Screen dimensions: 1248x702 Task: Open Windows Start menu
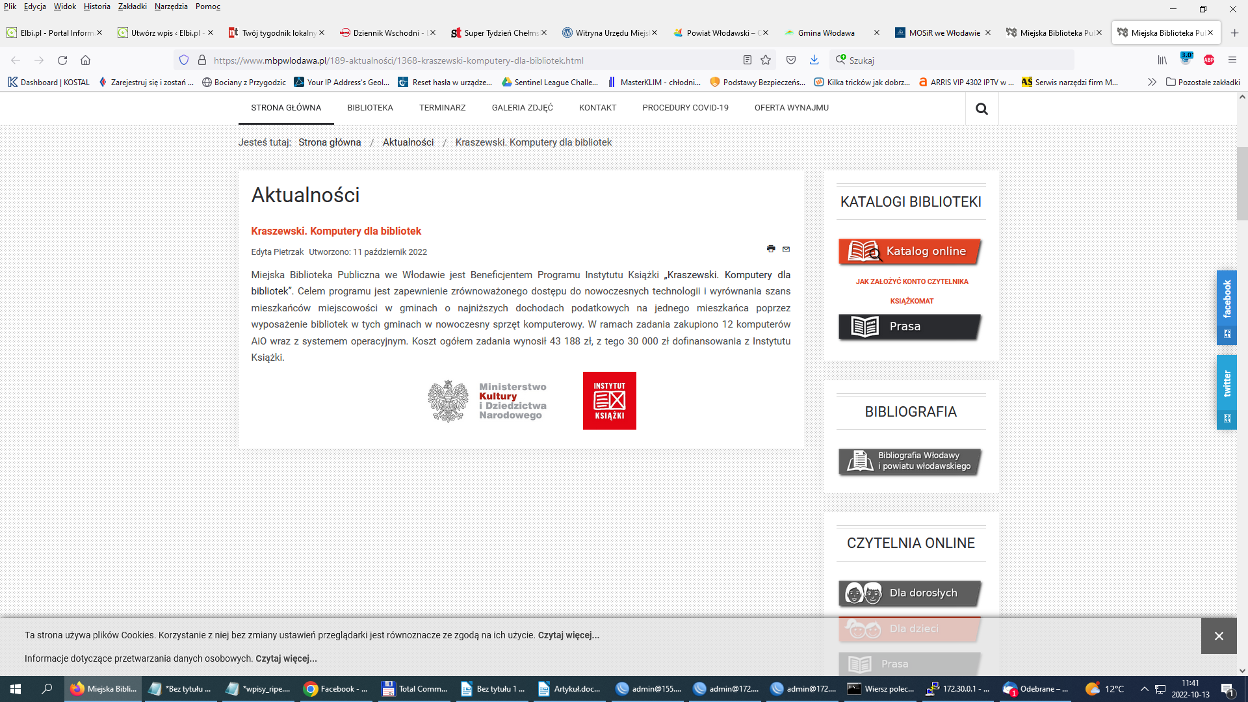16,689
